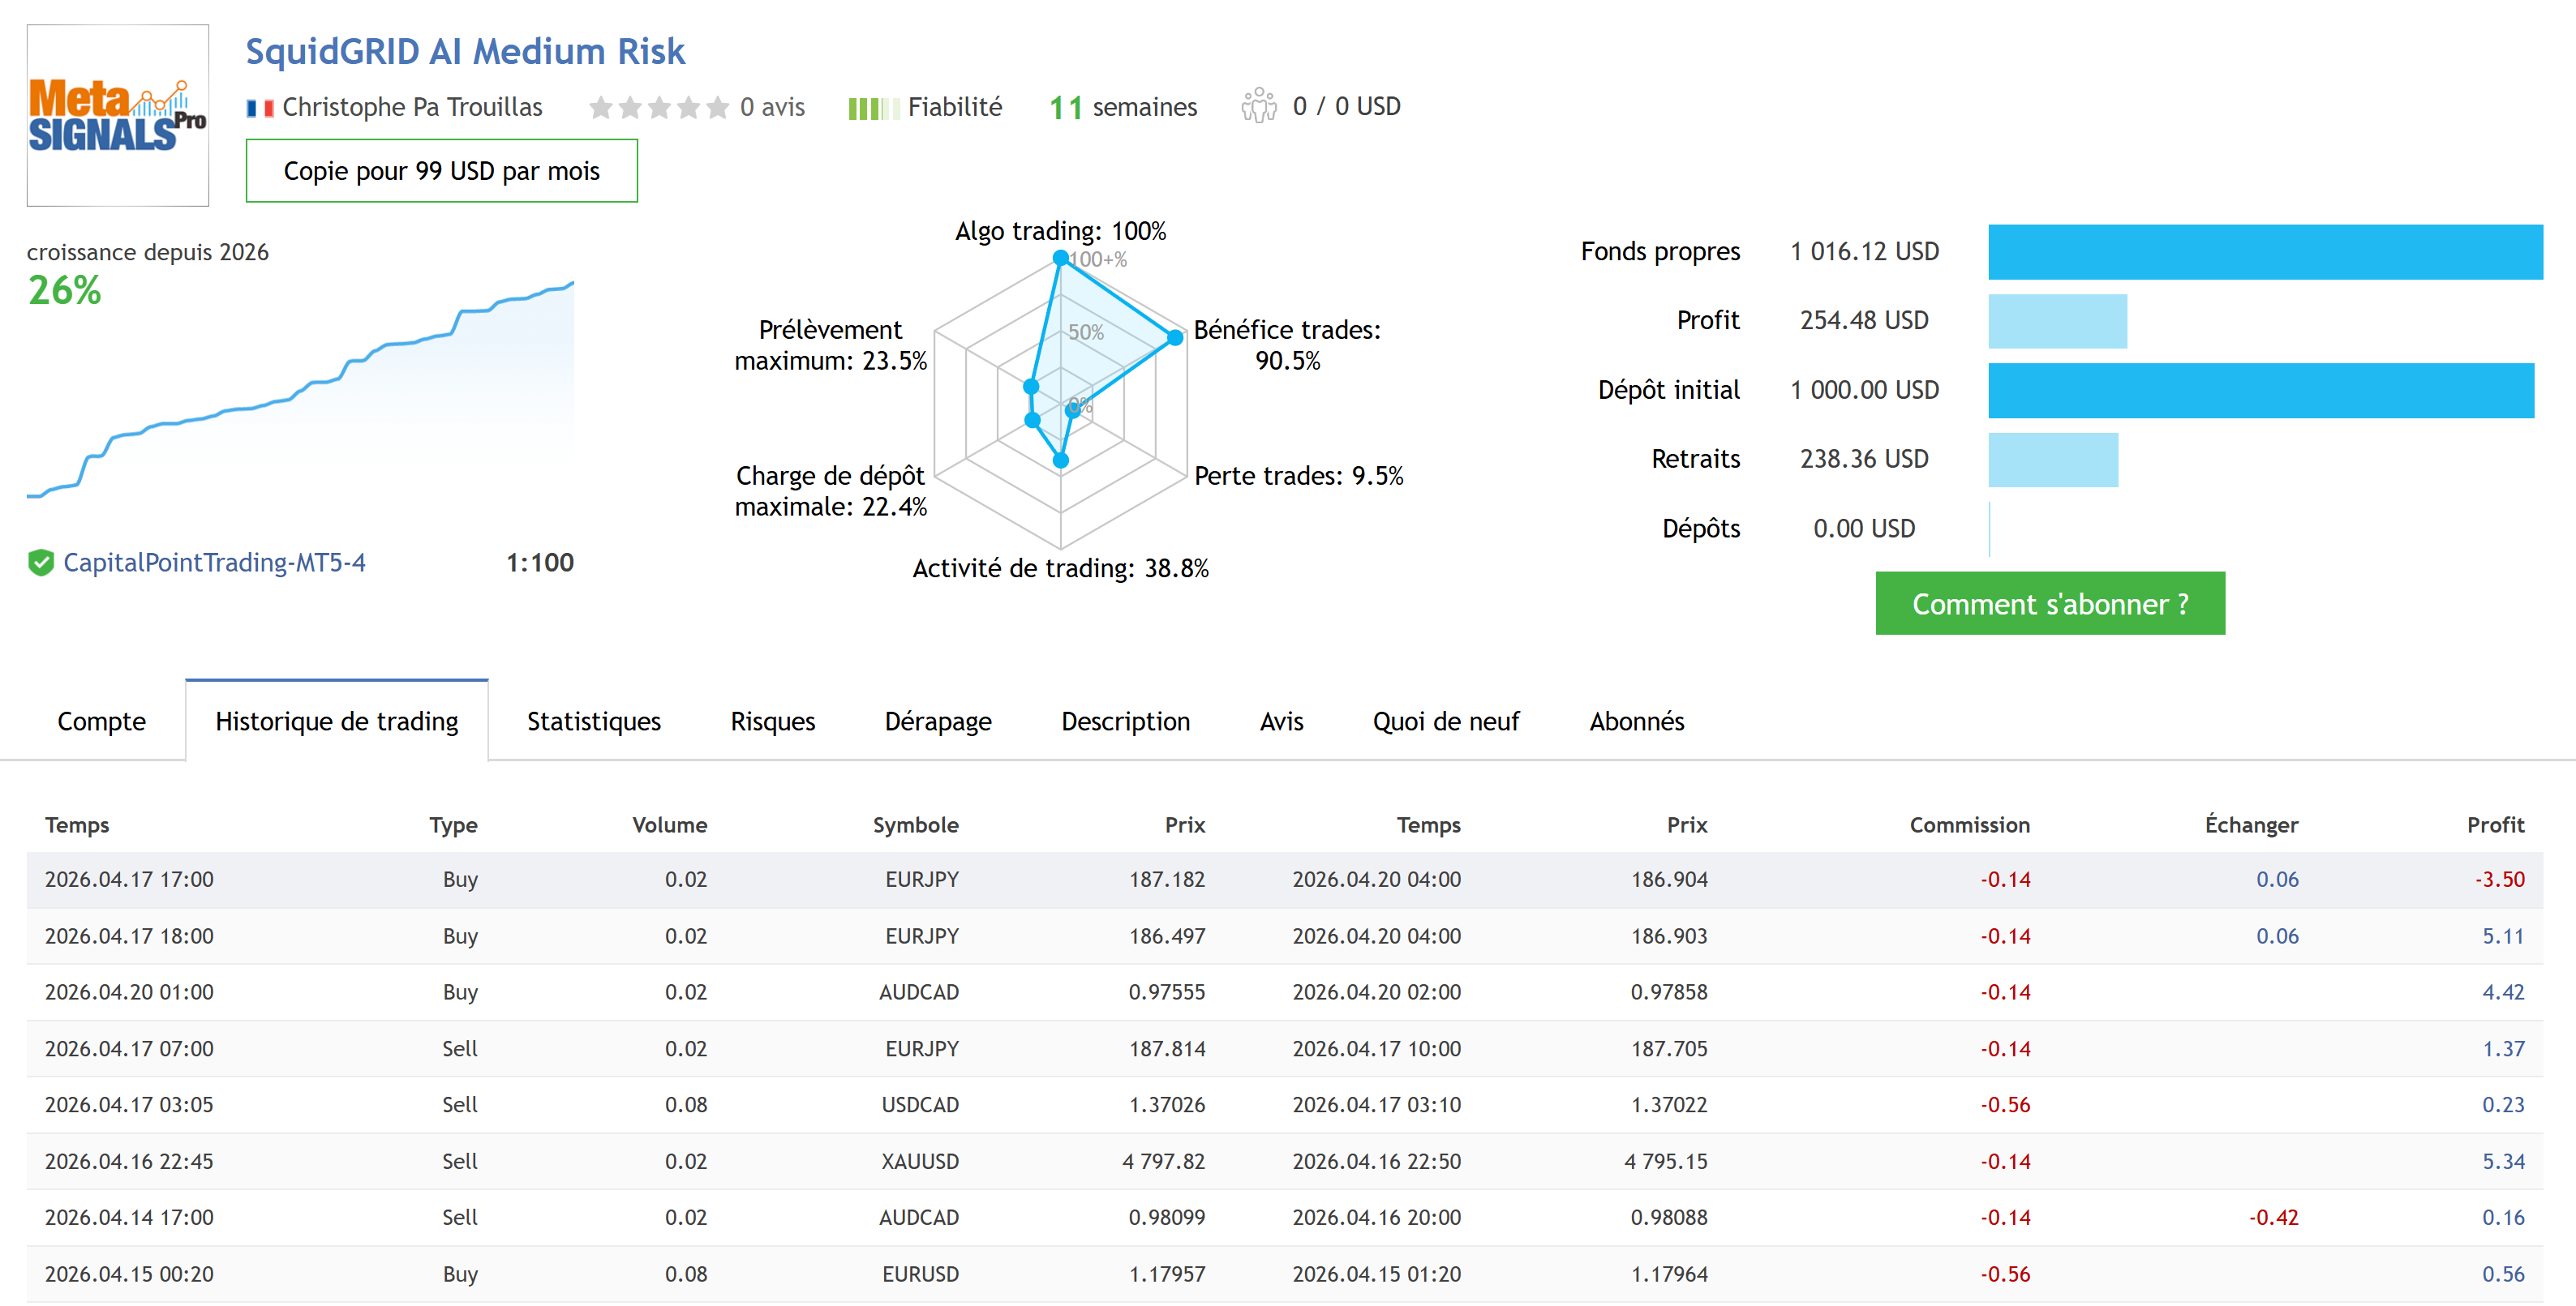Click the green Fiabilité reliability bars icon
The width and height of the screenshot is (2576, 1306).
coord(872,108)
